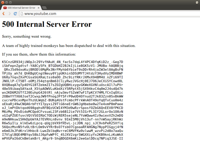Screen dimensions: 200x141
Task: Click the round icon at the title bar's right end
Action: 197,2
